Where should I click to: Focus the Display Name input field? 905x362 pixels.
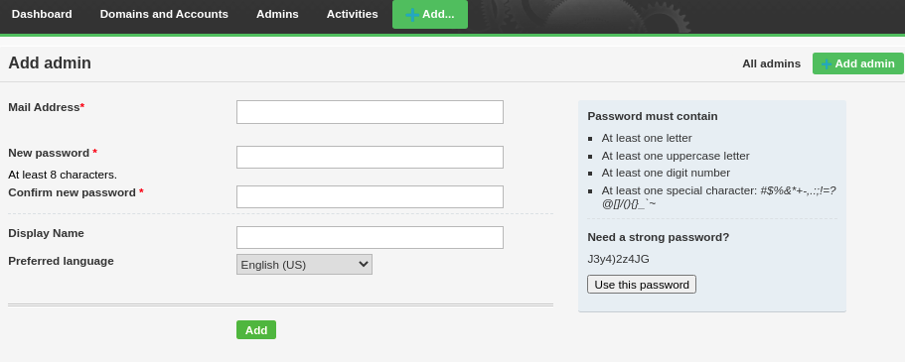point(370,237)
